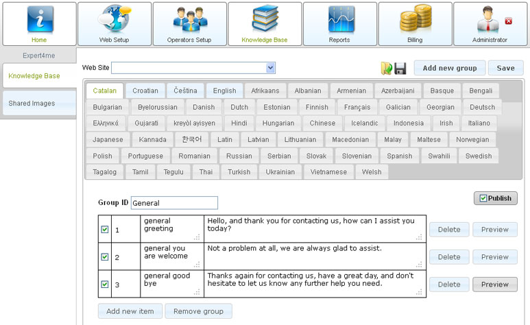
Task: Open the Home section icon
Action: [x=40, y=21]
